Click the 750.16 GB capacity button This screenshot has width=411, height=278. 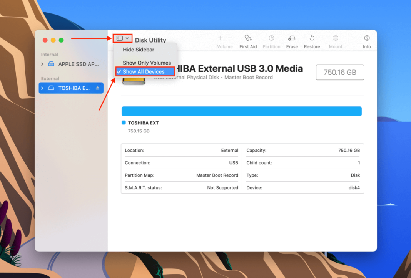(340, 72)
